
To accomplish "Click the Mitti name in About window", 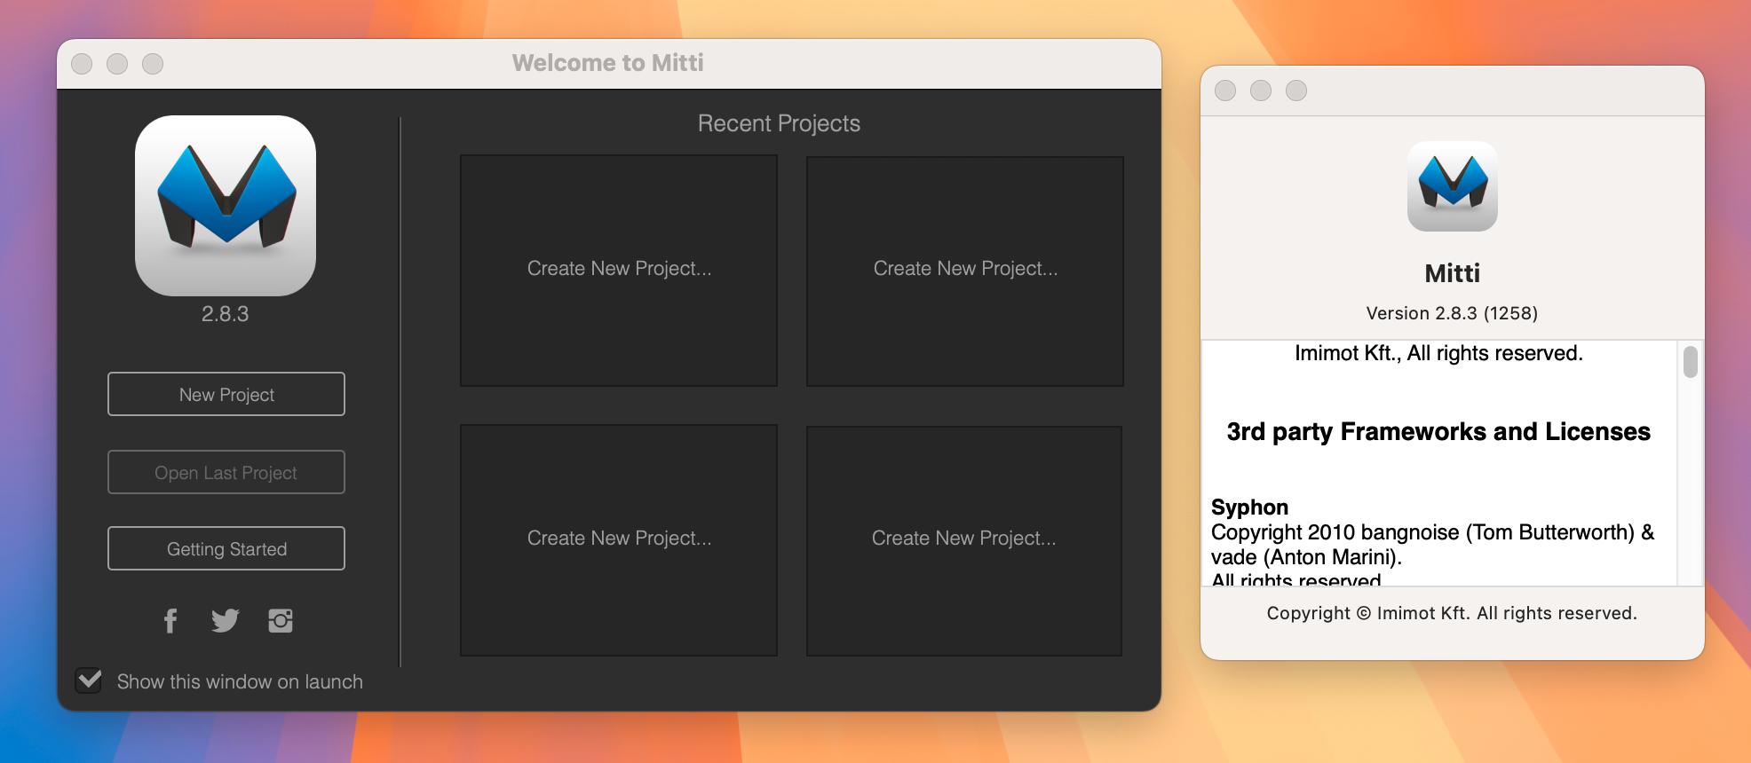I will pyautogui.click(x=1453, y=273).
